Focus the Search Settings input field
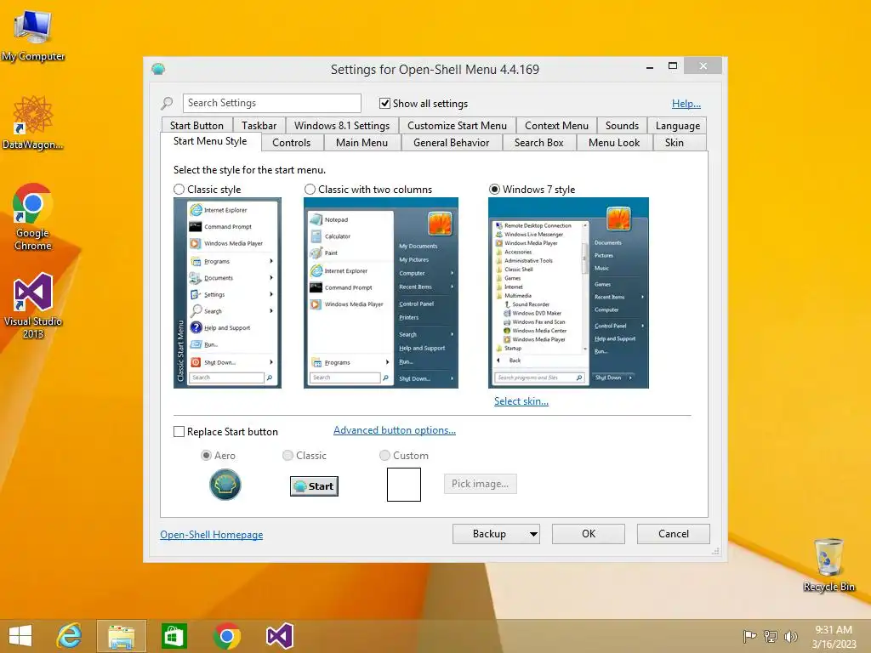Viewport: 871px width, 653px height. [271, 103]
